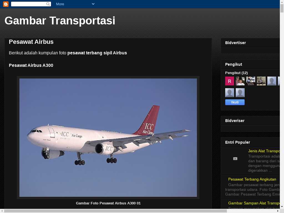
Task: Click the vertical scrollbar down arrow
Action: (282, 206)
